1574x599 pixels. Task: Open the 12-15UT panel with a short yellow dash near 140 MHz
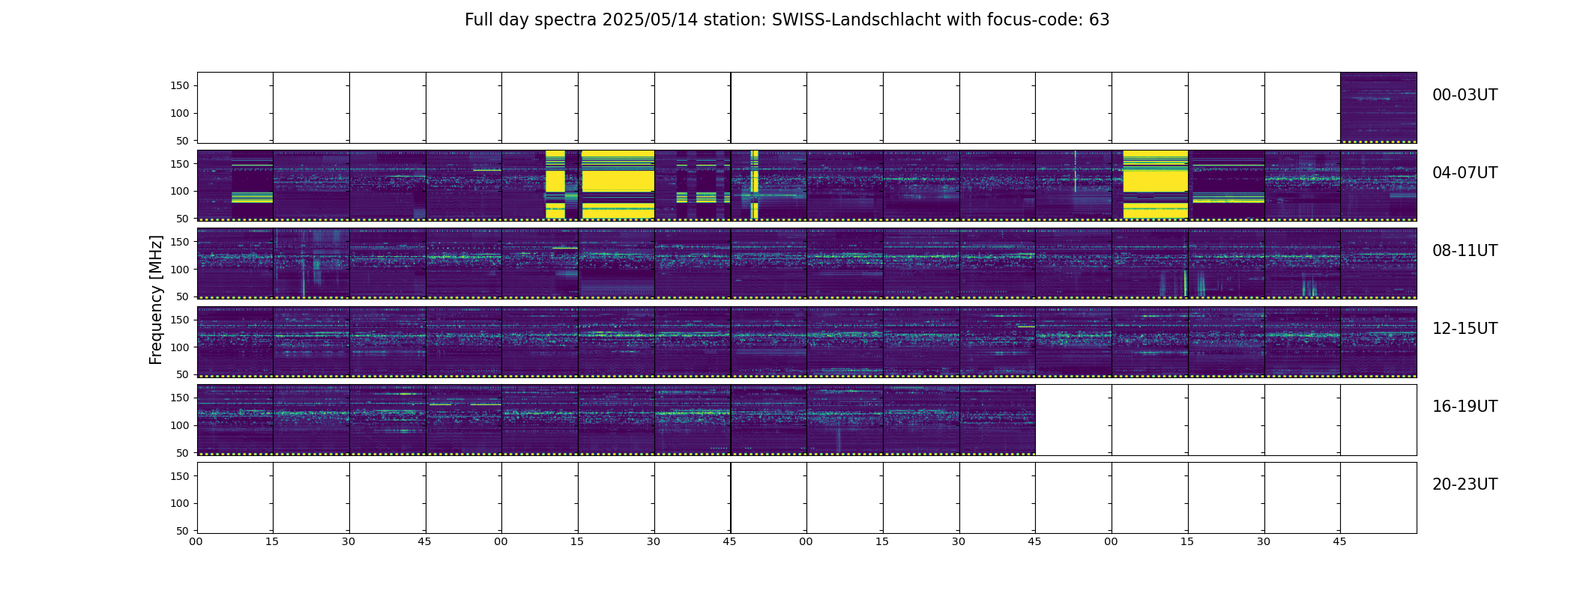click(998, 341)
